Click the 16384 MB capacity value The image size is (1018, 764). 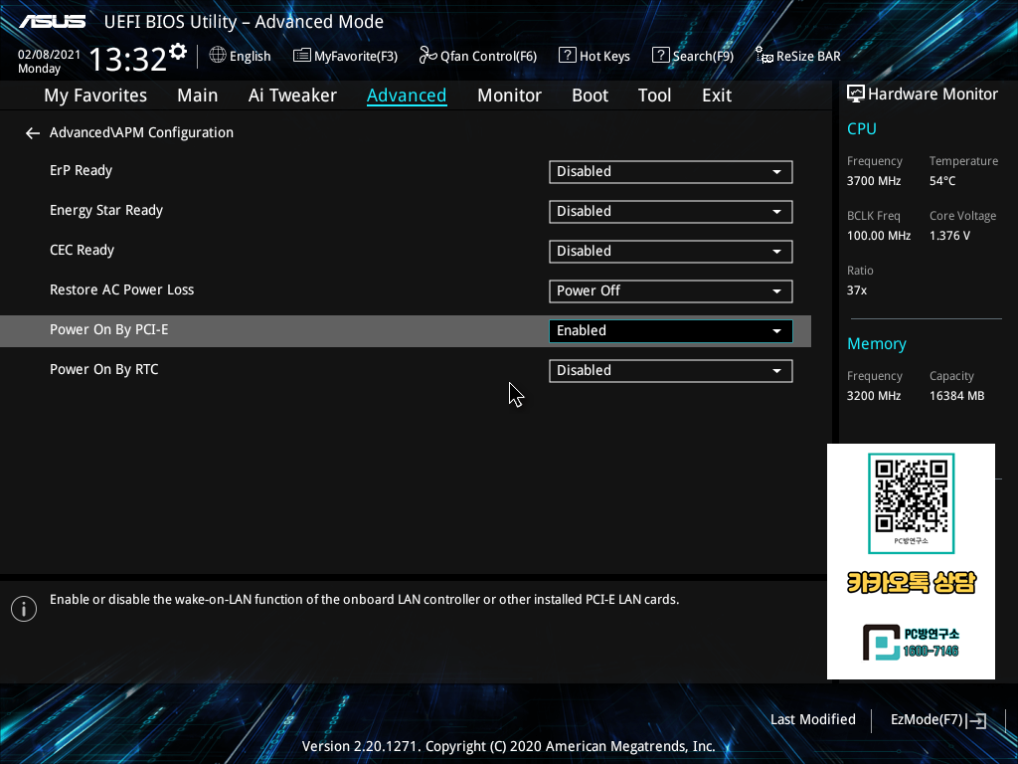pyautogui.click(x=957, y=396)
